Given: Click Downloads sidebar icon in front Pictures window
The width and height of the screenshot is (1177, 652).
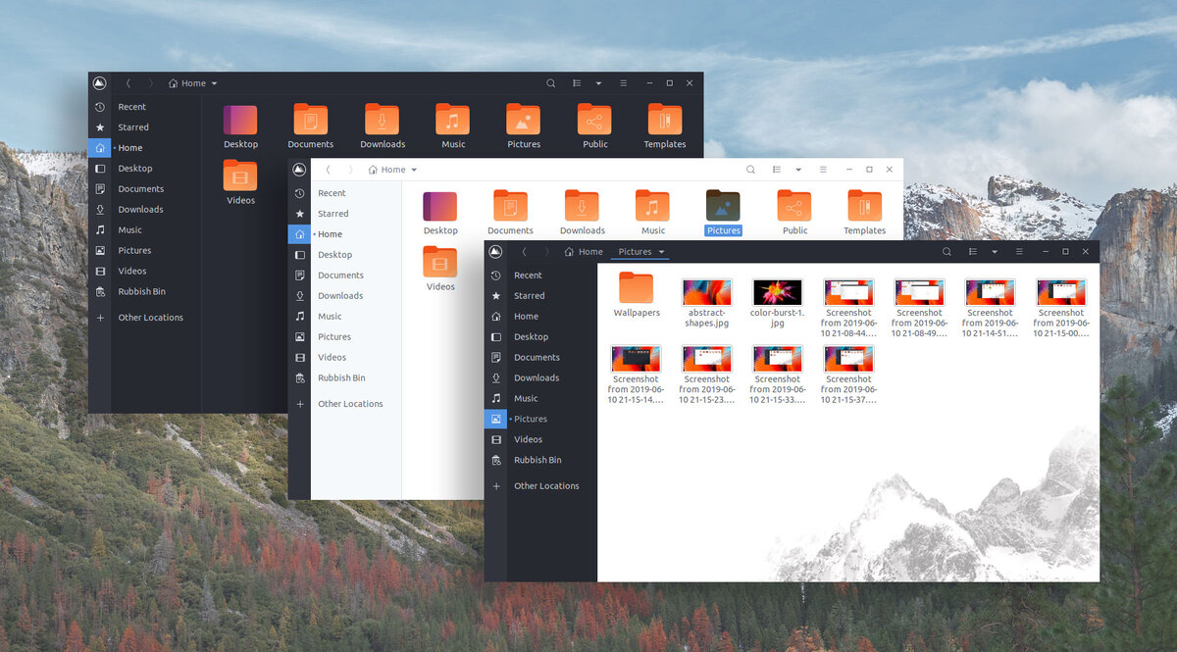Looking at the screenshot, I should pos(496,378).
